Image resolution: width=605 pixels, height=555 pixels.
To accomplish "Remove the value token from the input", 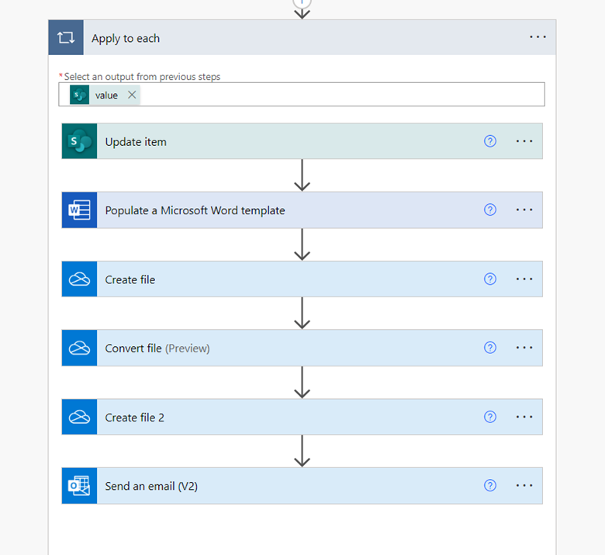I will (x=132, y=95).
